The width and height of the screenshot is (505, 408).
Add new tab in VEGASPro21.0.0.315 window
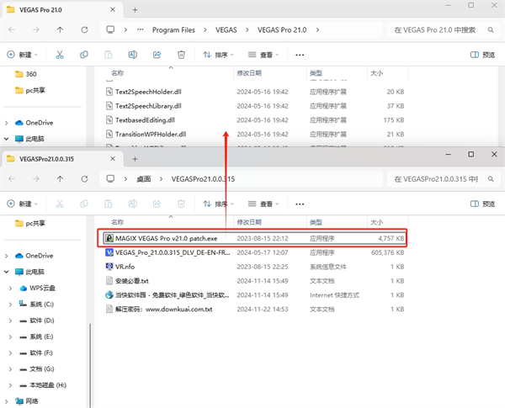pyautogui.click(x=135, y=159)
